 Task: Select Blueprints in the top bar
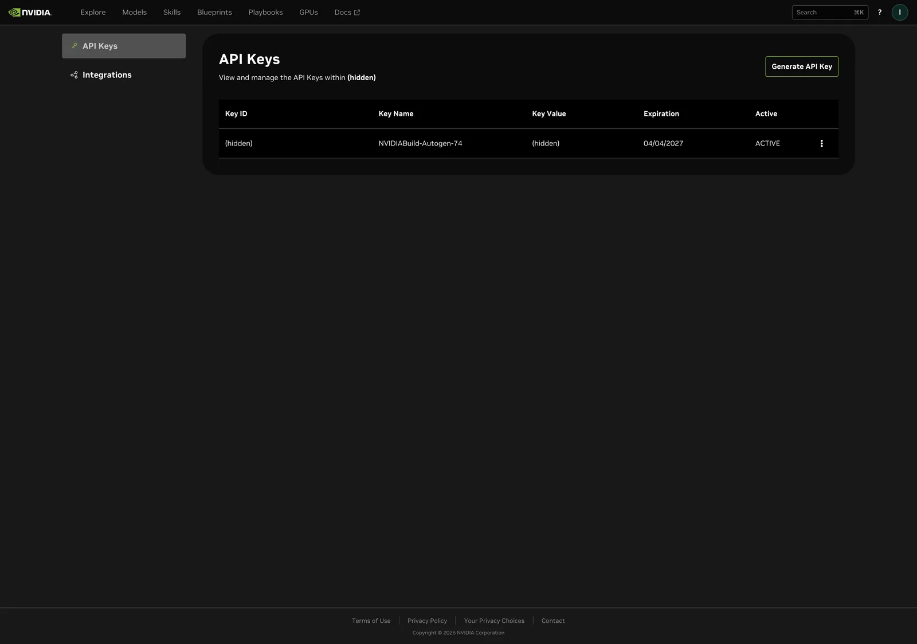[x=214, y=12]
